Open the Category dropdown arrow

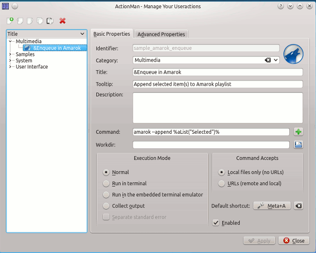pyautogui.click(x=276, y=60)
